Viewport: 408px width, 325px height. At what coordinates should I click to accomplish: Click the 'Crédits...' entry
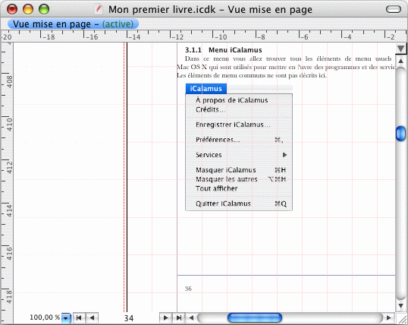(x=211, y=109)
